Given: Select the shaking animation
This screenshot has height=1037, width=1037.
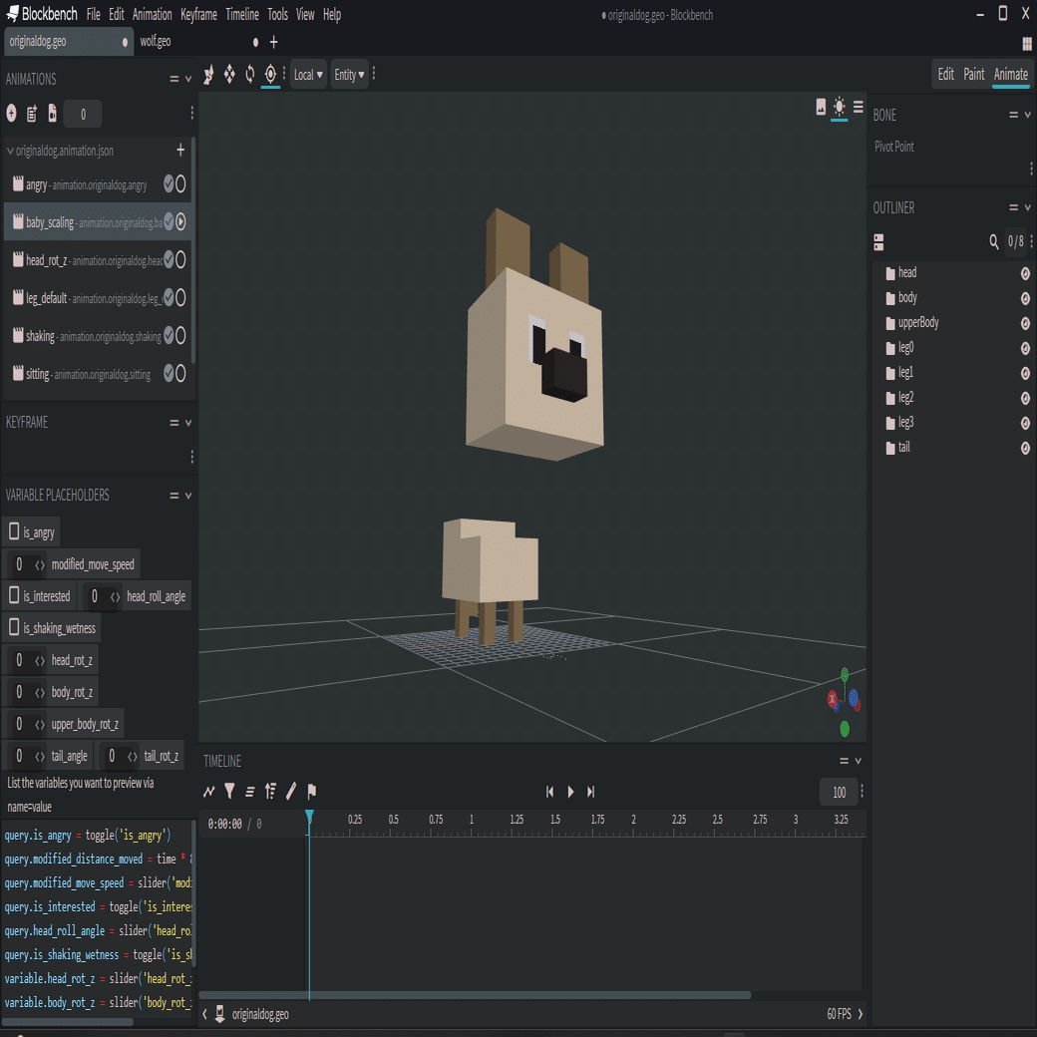Looking at the screenshot, I should point(99,336).
